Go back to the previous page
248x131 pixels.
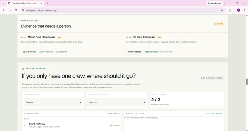point(4,10)
